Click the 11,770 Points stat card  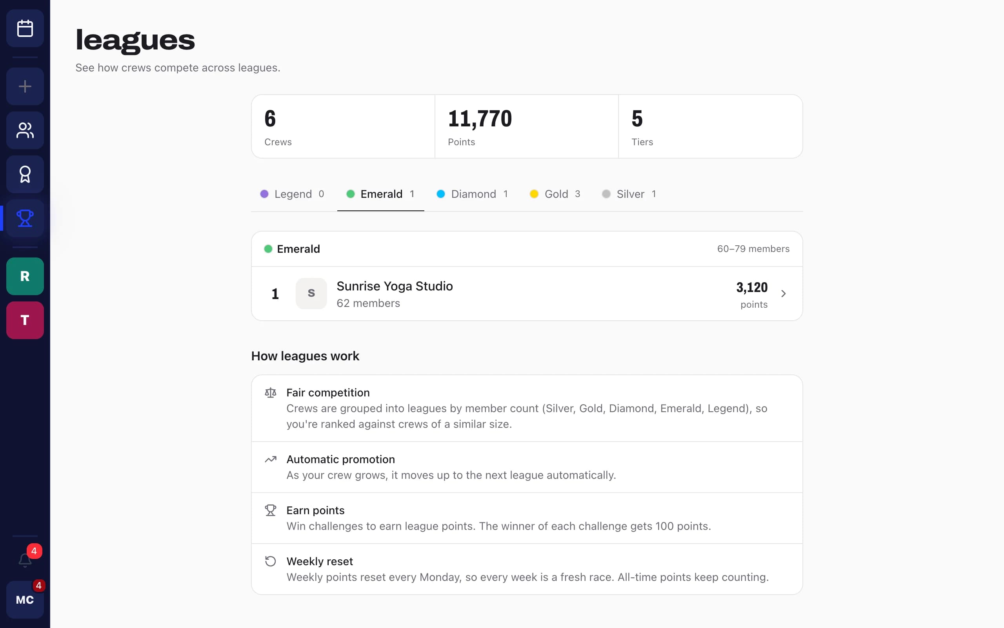526,126
